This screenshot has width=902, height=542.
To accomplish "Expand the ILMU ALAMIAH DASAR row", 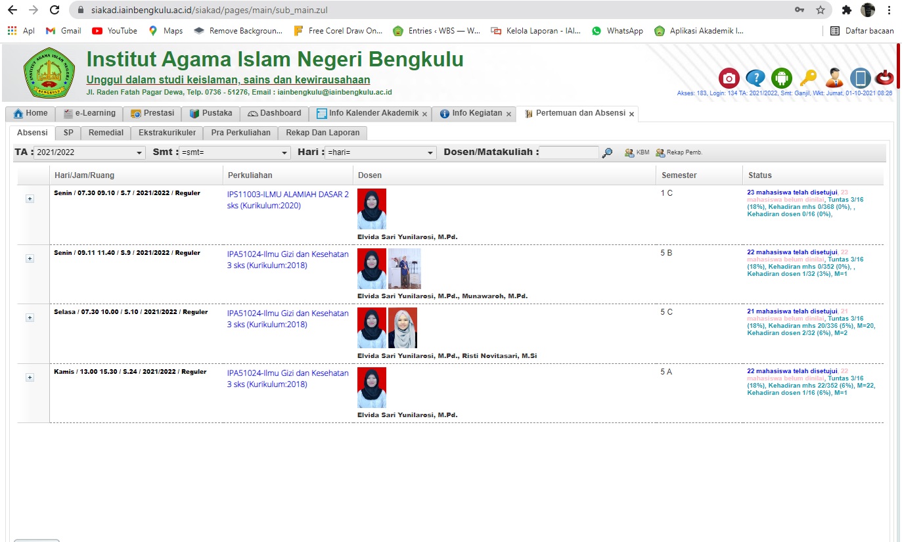I will click(x=30, y=199).
